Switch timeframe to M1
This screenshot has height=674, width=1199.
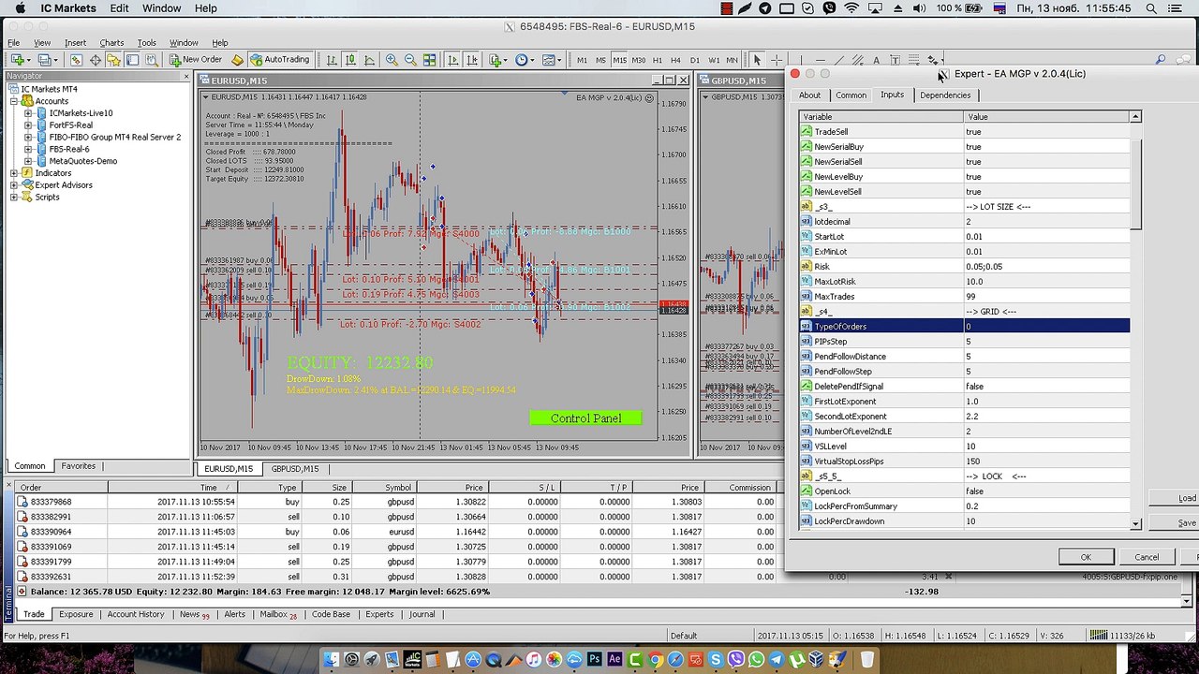[582, 60]
